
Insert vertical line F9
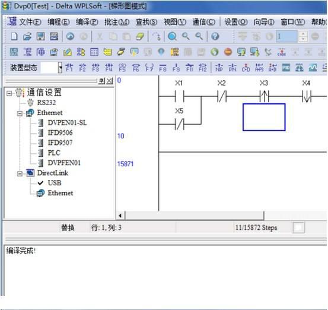click(x=176, y=68)
